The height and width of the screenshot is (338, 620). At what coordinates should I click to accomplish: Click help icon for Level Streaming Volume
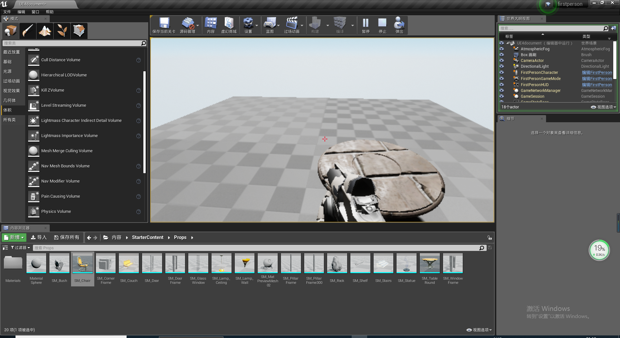(x=139, y=105)
